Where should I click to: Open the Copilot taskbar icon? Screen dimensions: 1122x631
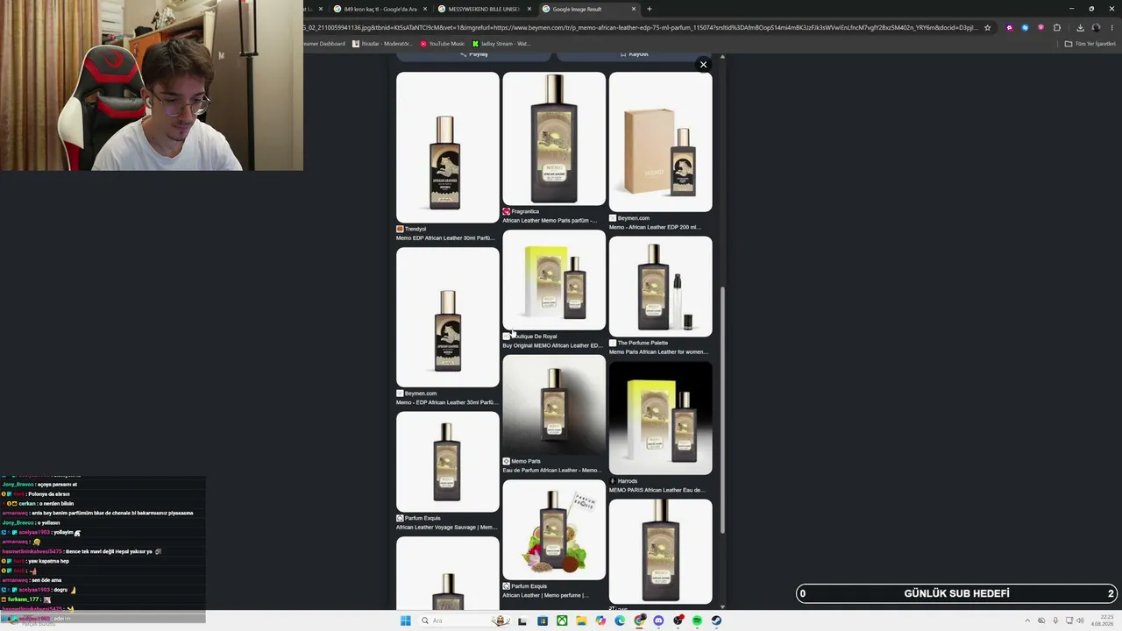tap(600, 620)
